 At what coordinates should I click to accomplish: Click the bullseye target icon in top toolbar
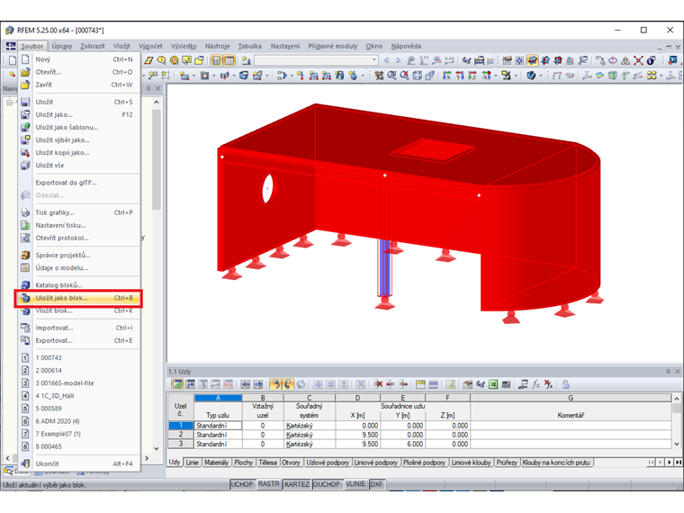coord(174,60)
